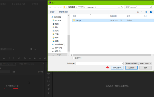Open view options dropdown arrow
This screenshot has width=154, height=97.
141,12
